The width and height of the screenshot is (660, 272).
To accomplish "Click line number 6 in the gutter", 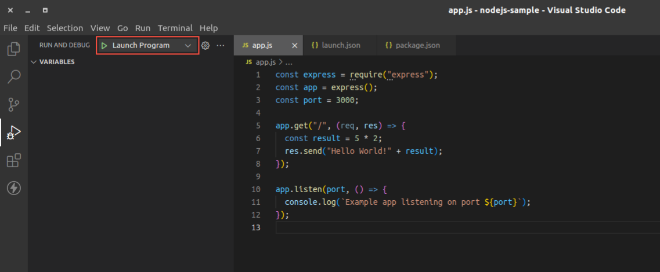I will click(x=258, y=138).
